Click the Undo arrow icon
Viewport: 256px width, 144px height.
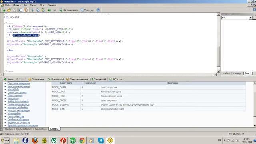click(x=49, y=10)
